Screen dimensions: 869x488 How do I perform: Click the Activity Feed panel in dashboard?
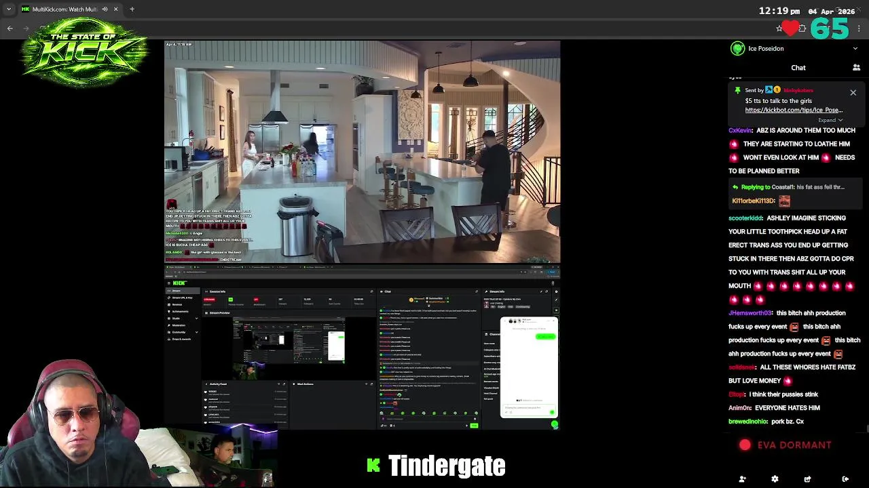[x=245, y=404]
